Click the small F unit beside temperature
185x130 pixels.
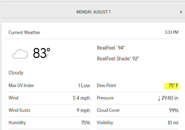coord(47,56)
